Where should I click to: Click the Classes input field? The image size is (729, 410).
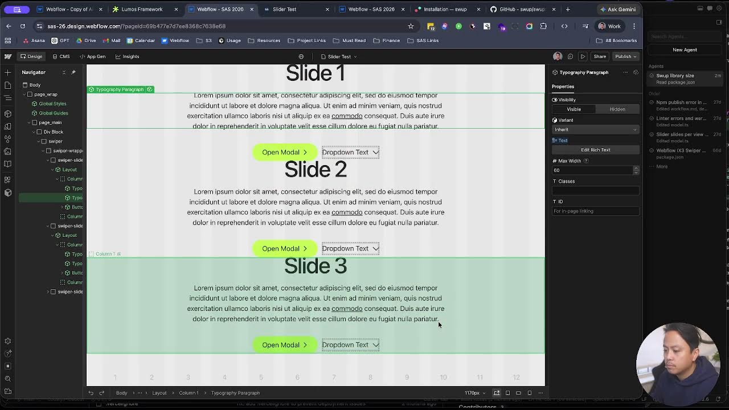(595, 191)
